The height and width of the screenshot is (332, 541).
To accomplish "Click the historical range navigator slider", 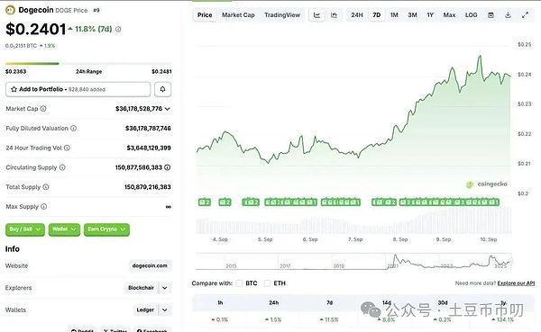I will [x=353, y=262].
